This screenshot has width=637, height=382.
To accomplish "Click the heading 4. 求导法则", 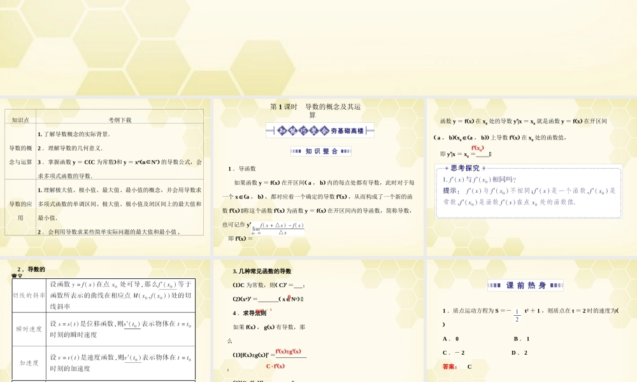I will [250, 313].
